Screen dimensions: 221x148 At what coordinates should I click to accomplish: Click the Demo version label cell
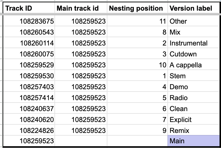194,87
